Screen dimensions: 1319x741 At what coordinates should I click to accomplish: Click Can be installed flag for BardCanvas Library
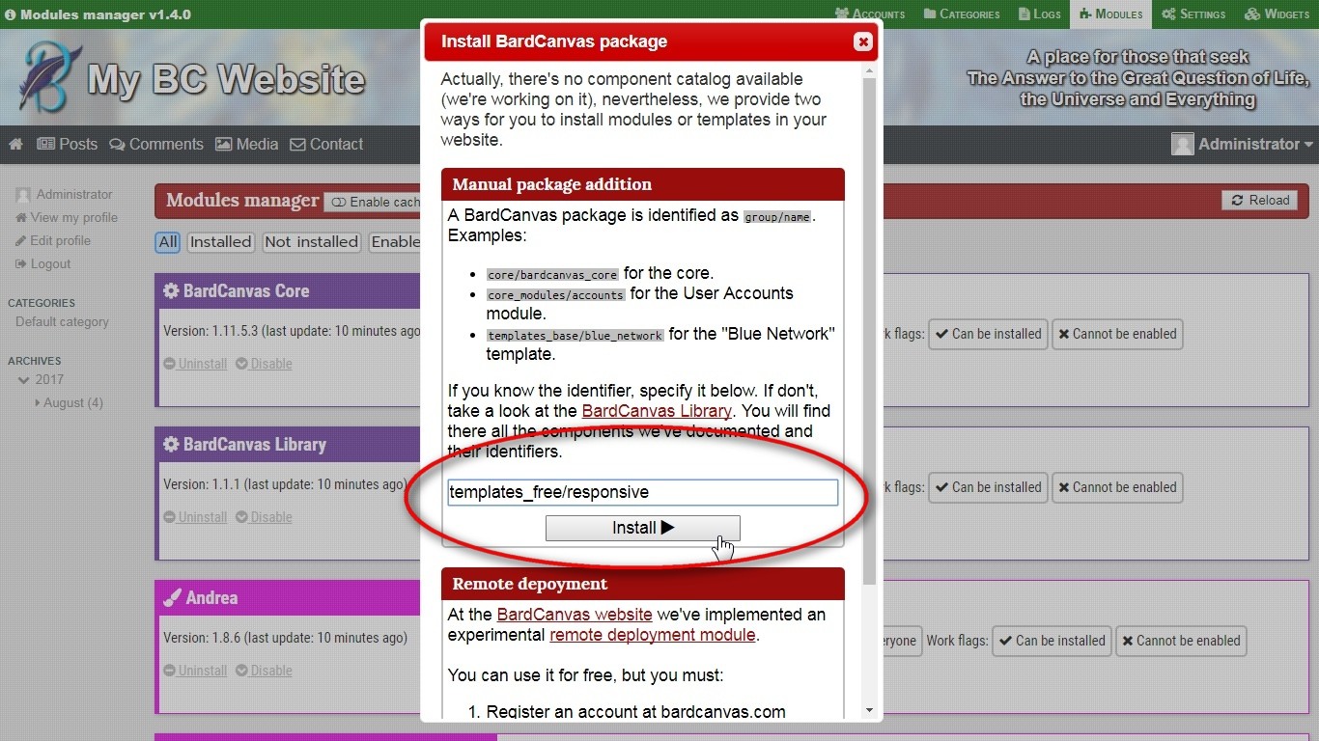pyautogui.click(x=988, y=487)
